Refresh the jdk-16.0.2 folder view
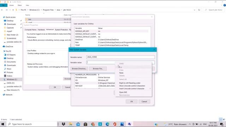The image size is (226, 127). tap(199, 10)
